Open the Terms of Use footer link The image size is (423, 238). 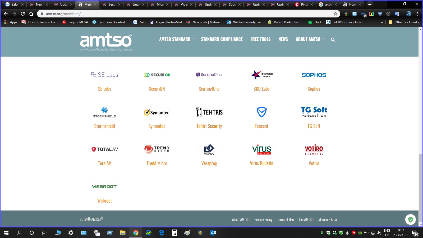(x=286, y=219)
